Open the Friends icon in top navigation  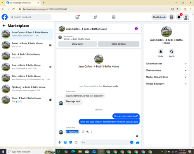95,17
